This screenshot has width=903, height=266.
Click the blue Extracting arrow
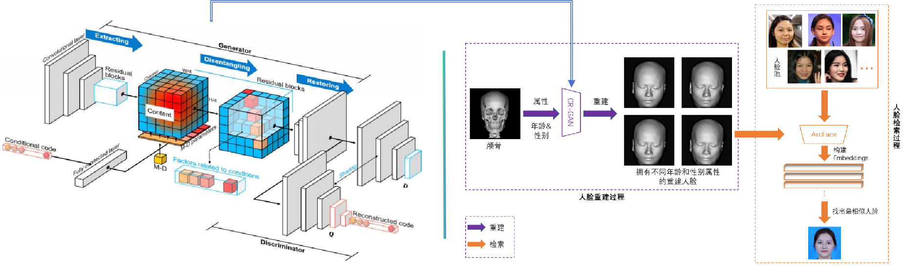point(113,40)
